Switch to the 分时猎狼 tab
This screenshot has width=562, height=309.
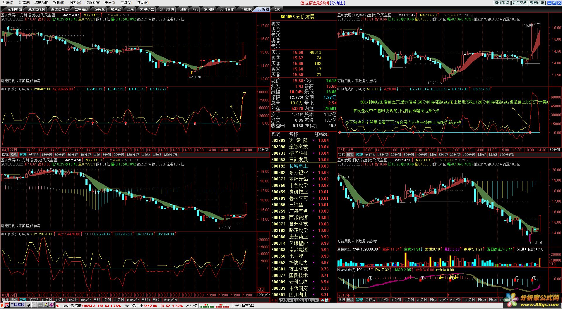point(227,9)
